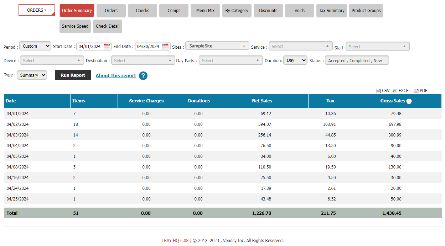This screenshot has height=246, width=445.
Task: Select the 04/02/2024 date cell
Action: point(17,124)
